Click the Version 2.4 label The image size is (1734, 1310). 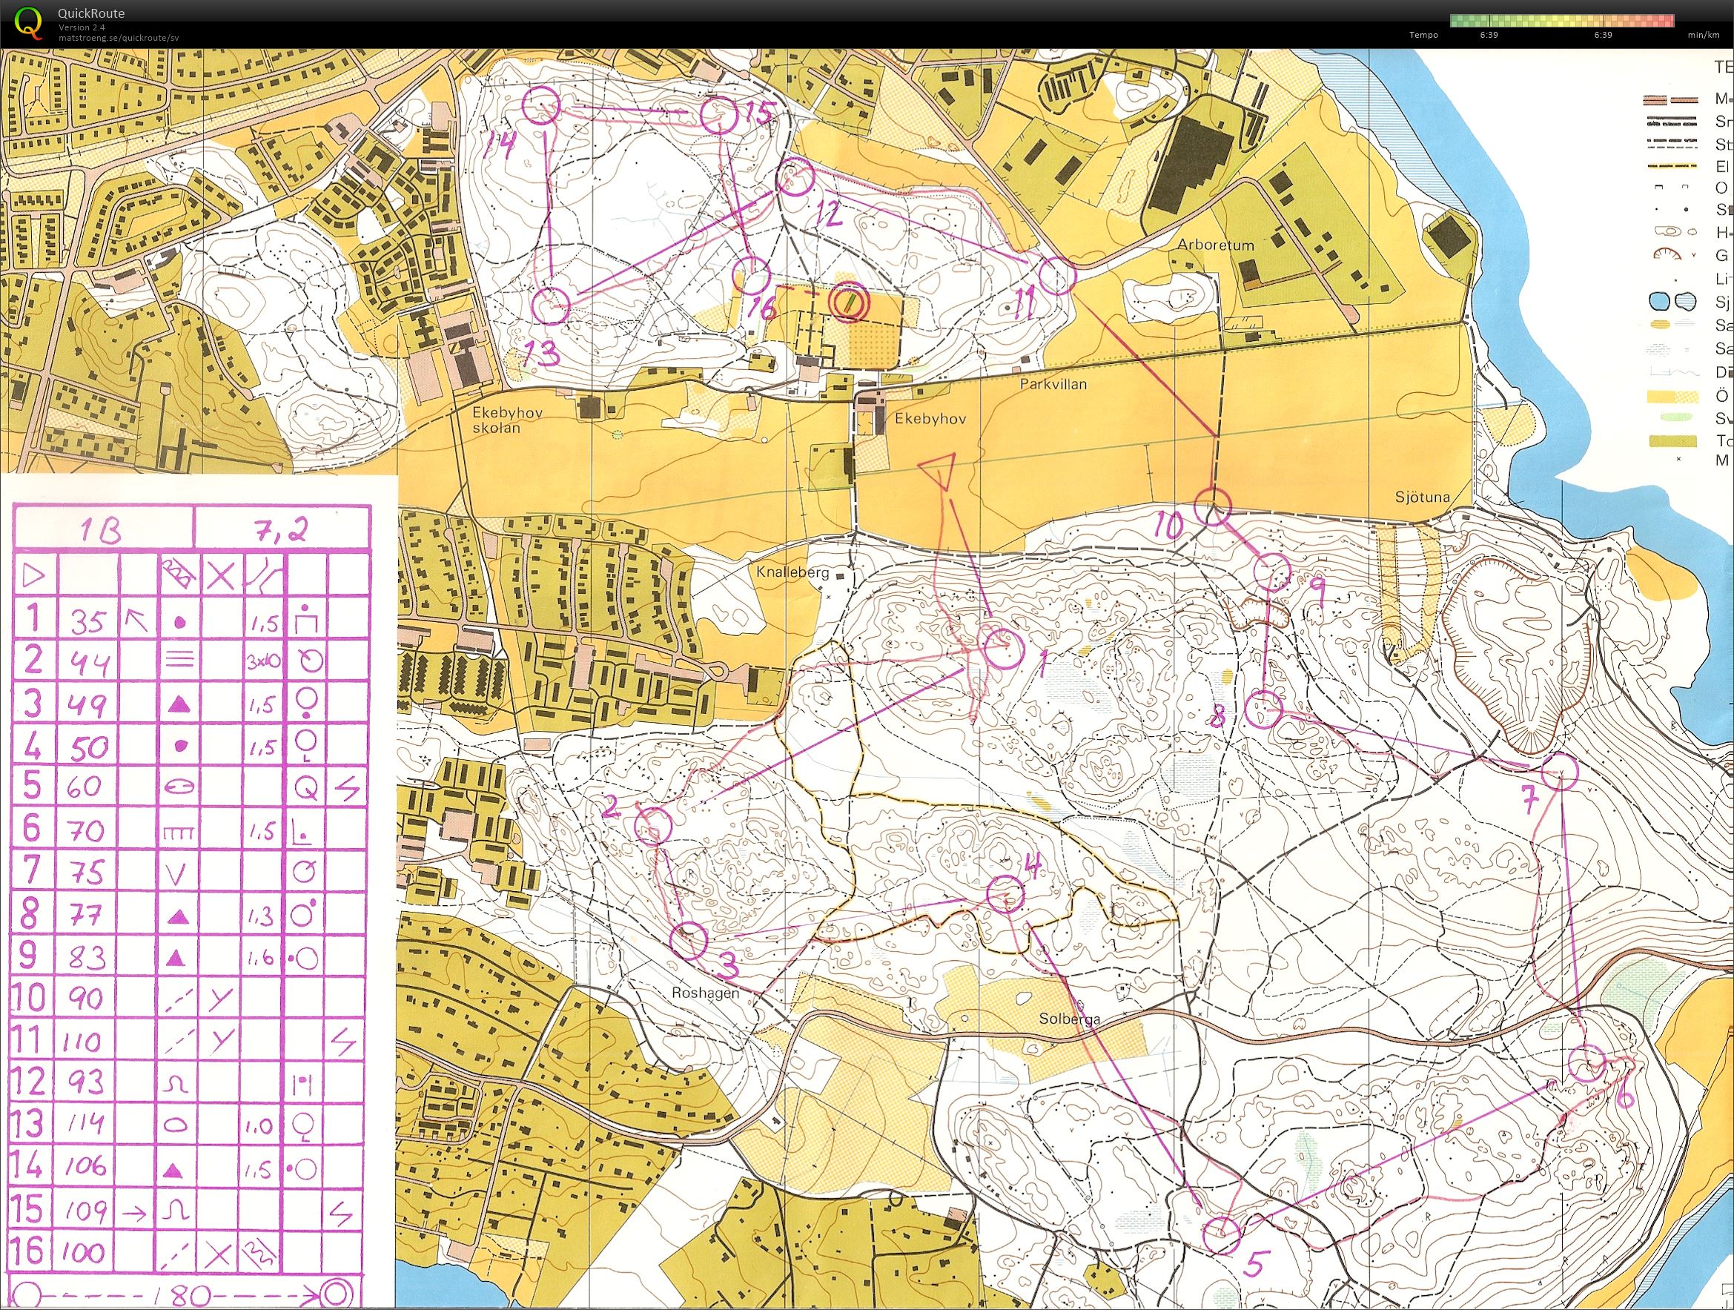click(x=80, y=27)
